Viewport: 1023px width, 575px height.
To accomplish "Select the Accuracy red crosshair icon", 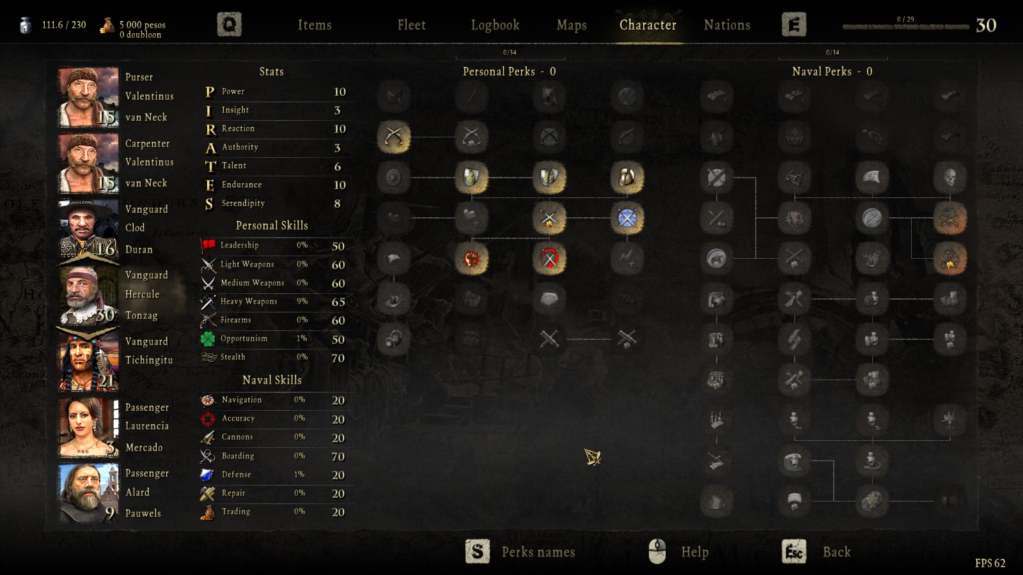I will click(208, 418).
